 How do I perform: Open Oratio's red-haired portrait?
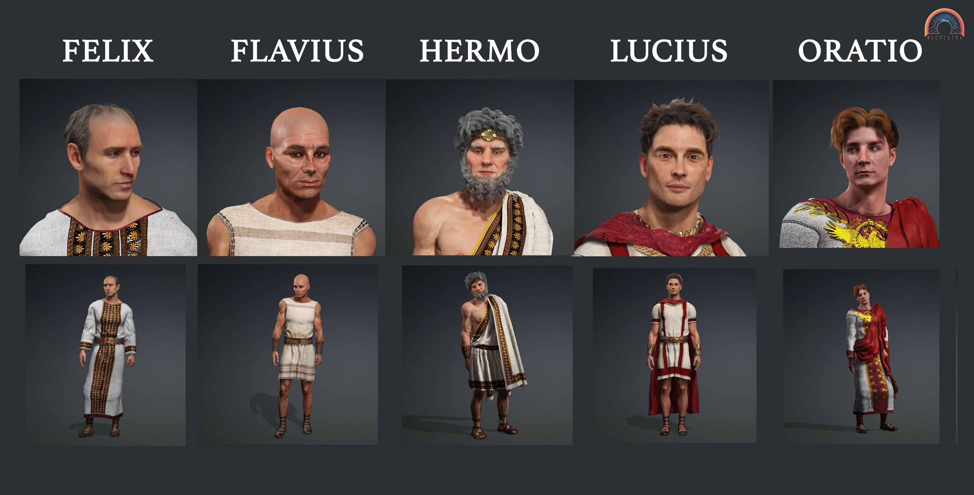pyautogui.click(x=856, y=164)
